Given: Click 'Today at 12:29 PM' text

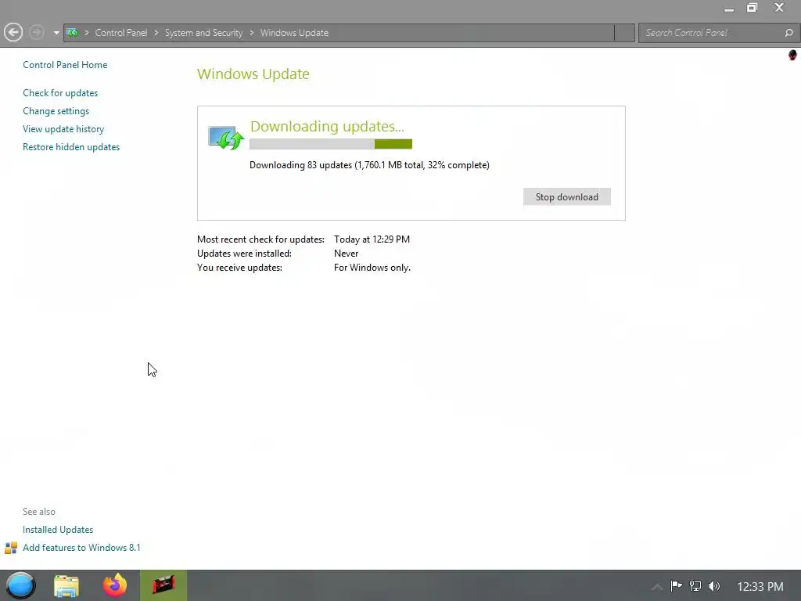Looking at the screenshot, I should [372, 239].
